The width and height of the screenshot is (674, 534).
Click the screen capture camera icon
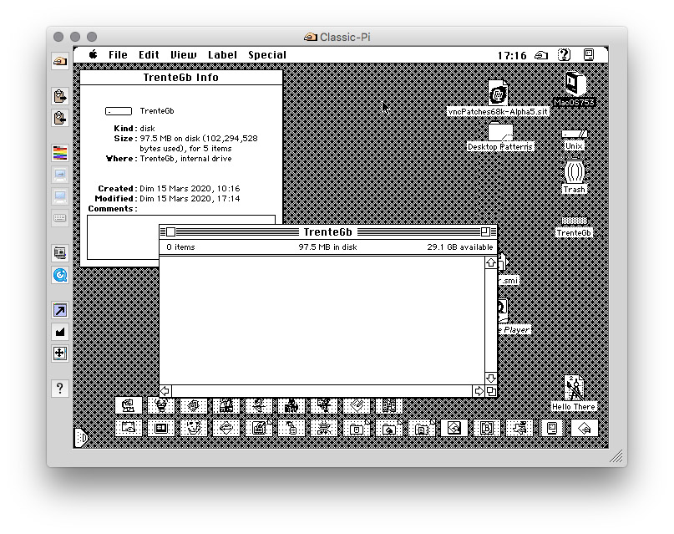pyautogui.click(x=60, y=253)
